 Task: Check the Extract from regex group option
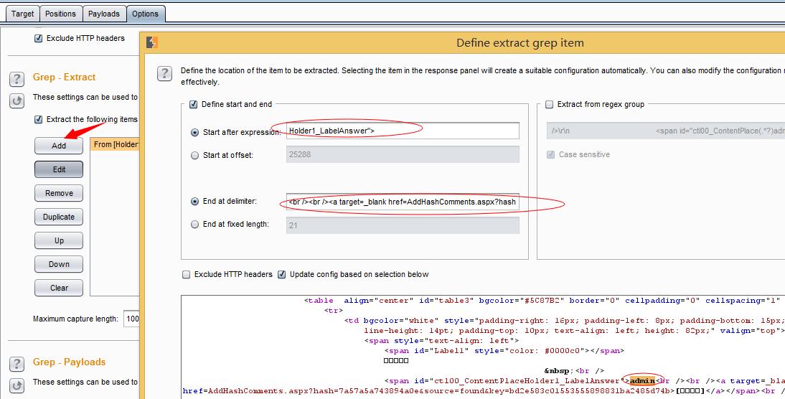coord(550,104)
